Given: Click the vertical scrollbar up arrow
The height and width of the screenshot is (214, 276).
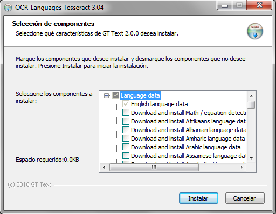Looking at the screenshot, I should 251,96.
